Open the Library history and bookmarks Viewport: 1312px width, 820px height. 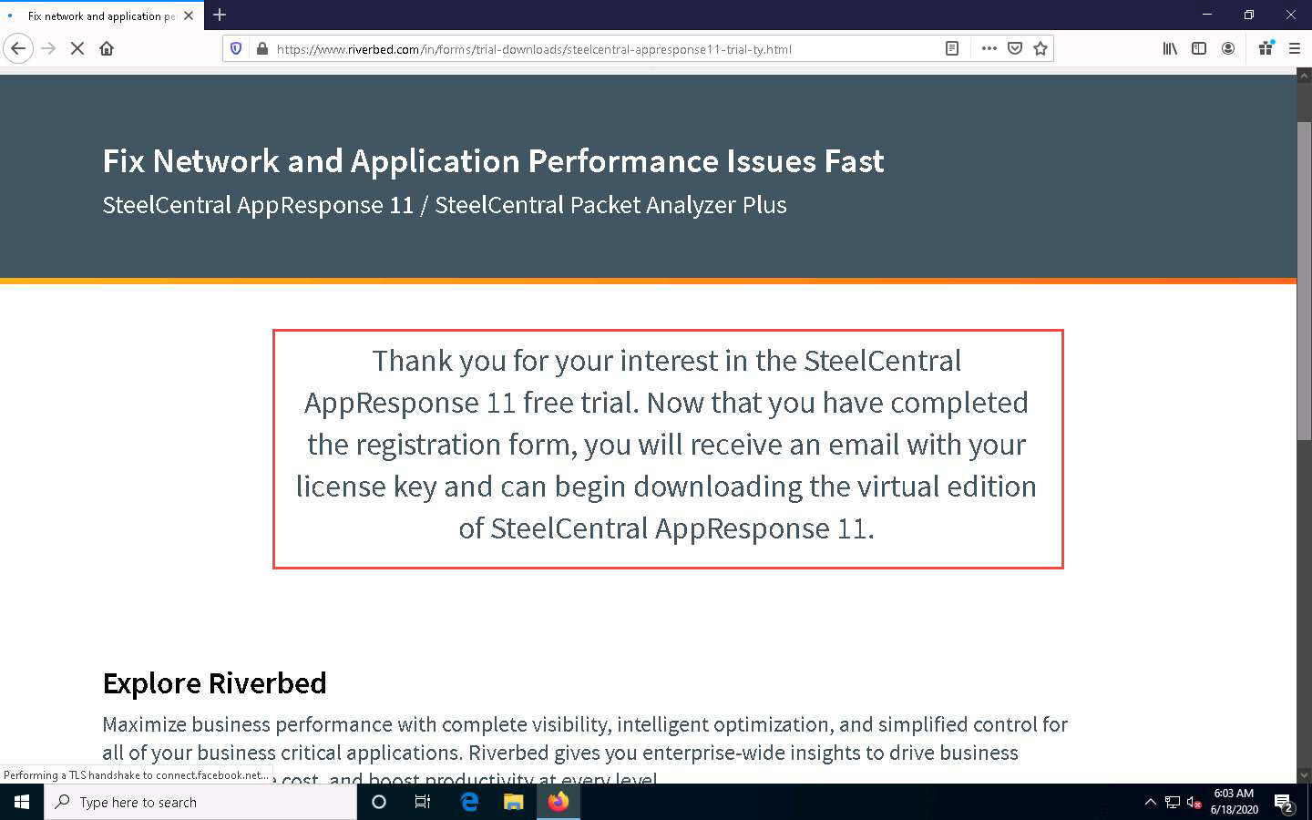(1170, 49)
